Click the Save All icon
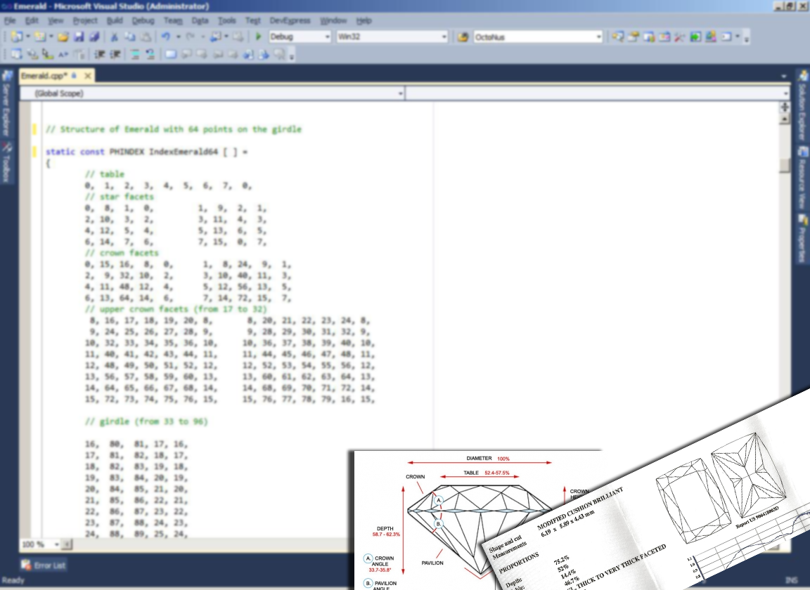Screen dimensions: 810x590 [x=94, y=37]
